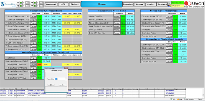Click the Zone column header in the alarm log
Image resolution: width=205 pixels, height=101 pixels.
[x=22, y=89]
